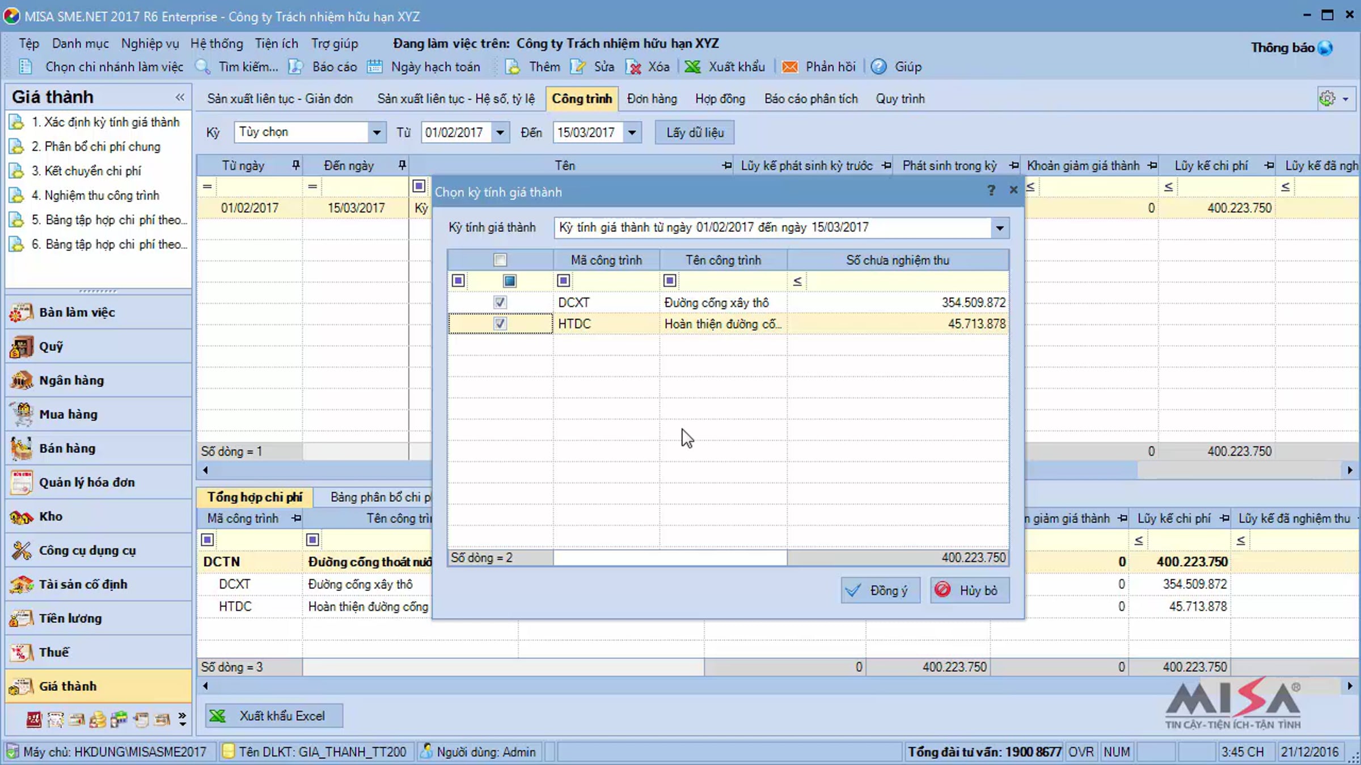Click the Lấy dữ liệu button
This screenshot has width=1361, height=765.
pos(695,133)
